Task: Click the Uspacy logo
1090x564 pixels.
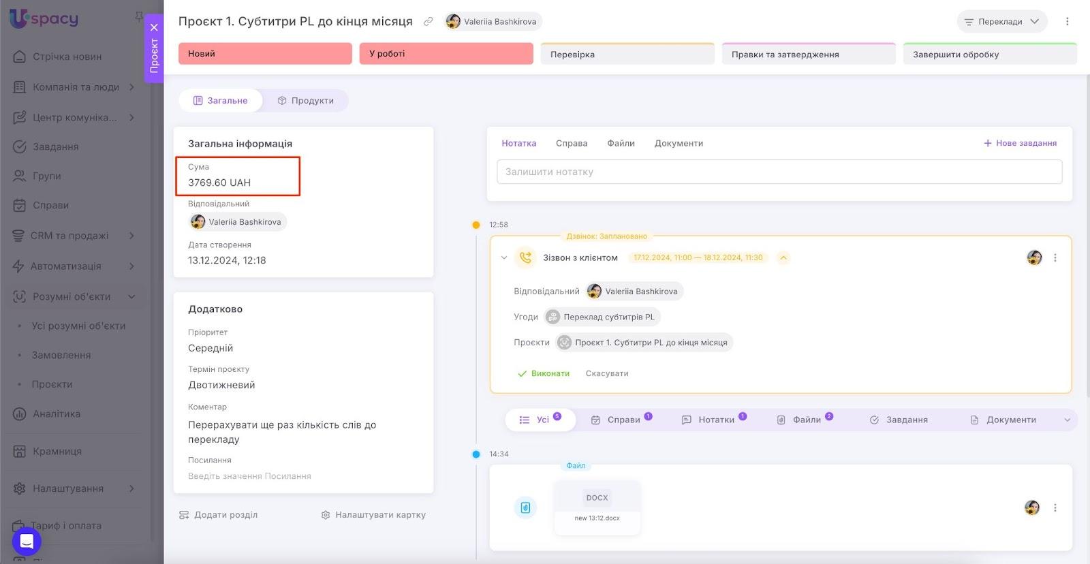Action: (x=44, y=18)
